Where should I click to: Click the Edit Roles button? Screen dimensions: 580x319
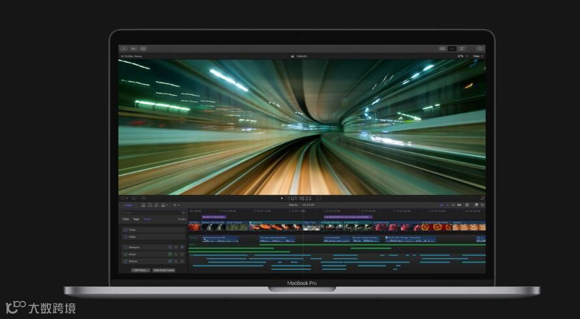141,270
